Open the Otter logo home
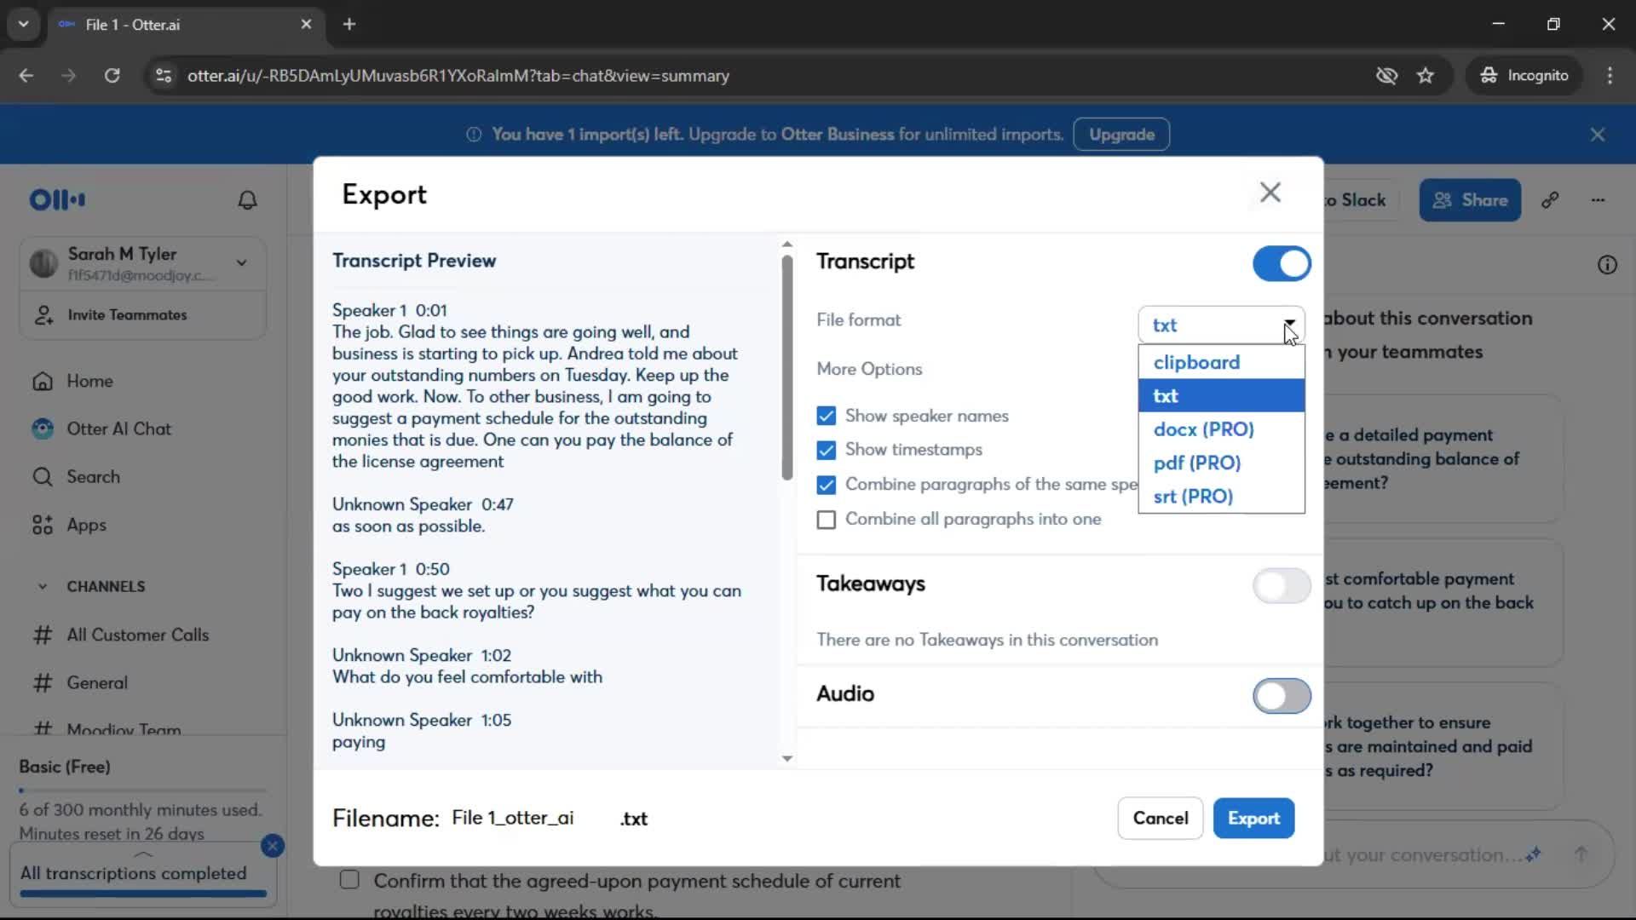The height and width of the screenshot is (920, 1636). (x=57, y=200)
